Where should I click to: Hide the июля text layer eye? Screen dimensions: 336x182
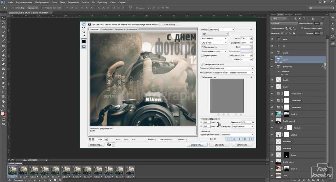pos(272,39)
